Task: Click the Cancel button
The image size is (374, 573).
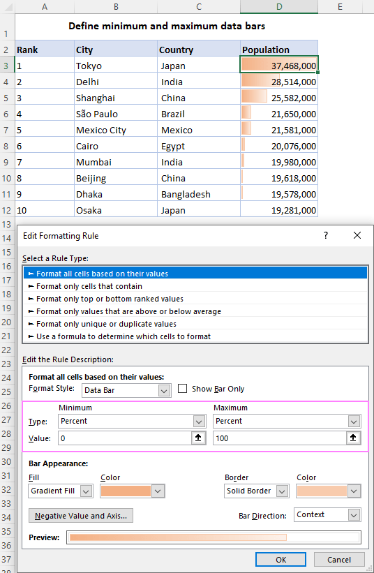Action: [339, 560]
